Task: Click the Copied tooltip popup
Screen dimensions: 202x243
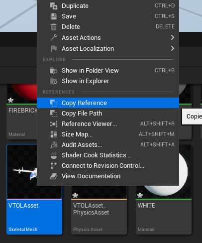Action: click(x=192, y=117)
